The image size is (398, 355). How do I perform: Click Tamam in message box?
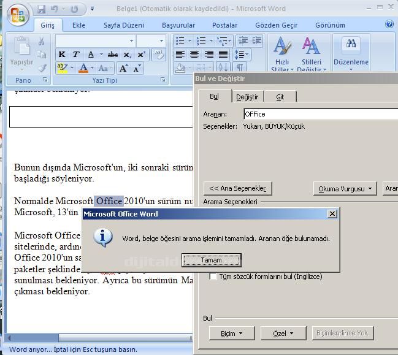tap(211, 260)
